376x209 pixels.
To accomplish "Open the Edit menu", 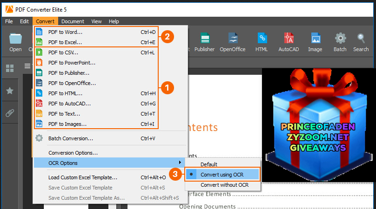I will [24, 21].
